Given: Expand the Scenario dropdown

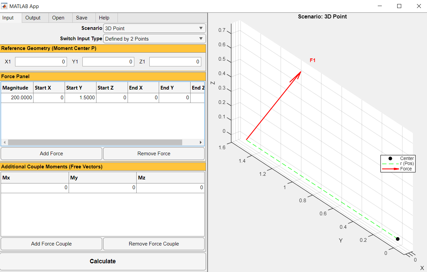Looking at the screenshot, I should [154, 29].
